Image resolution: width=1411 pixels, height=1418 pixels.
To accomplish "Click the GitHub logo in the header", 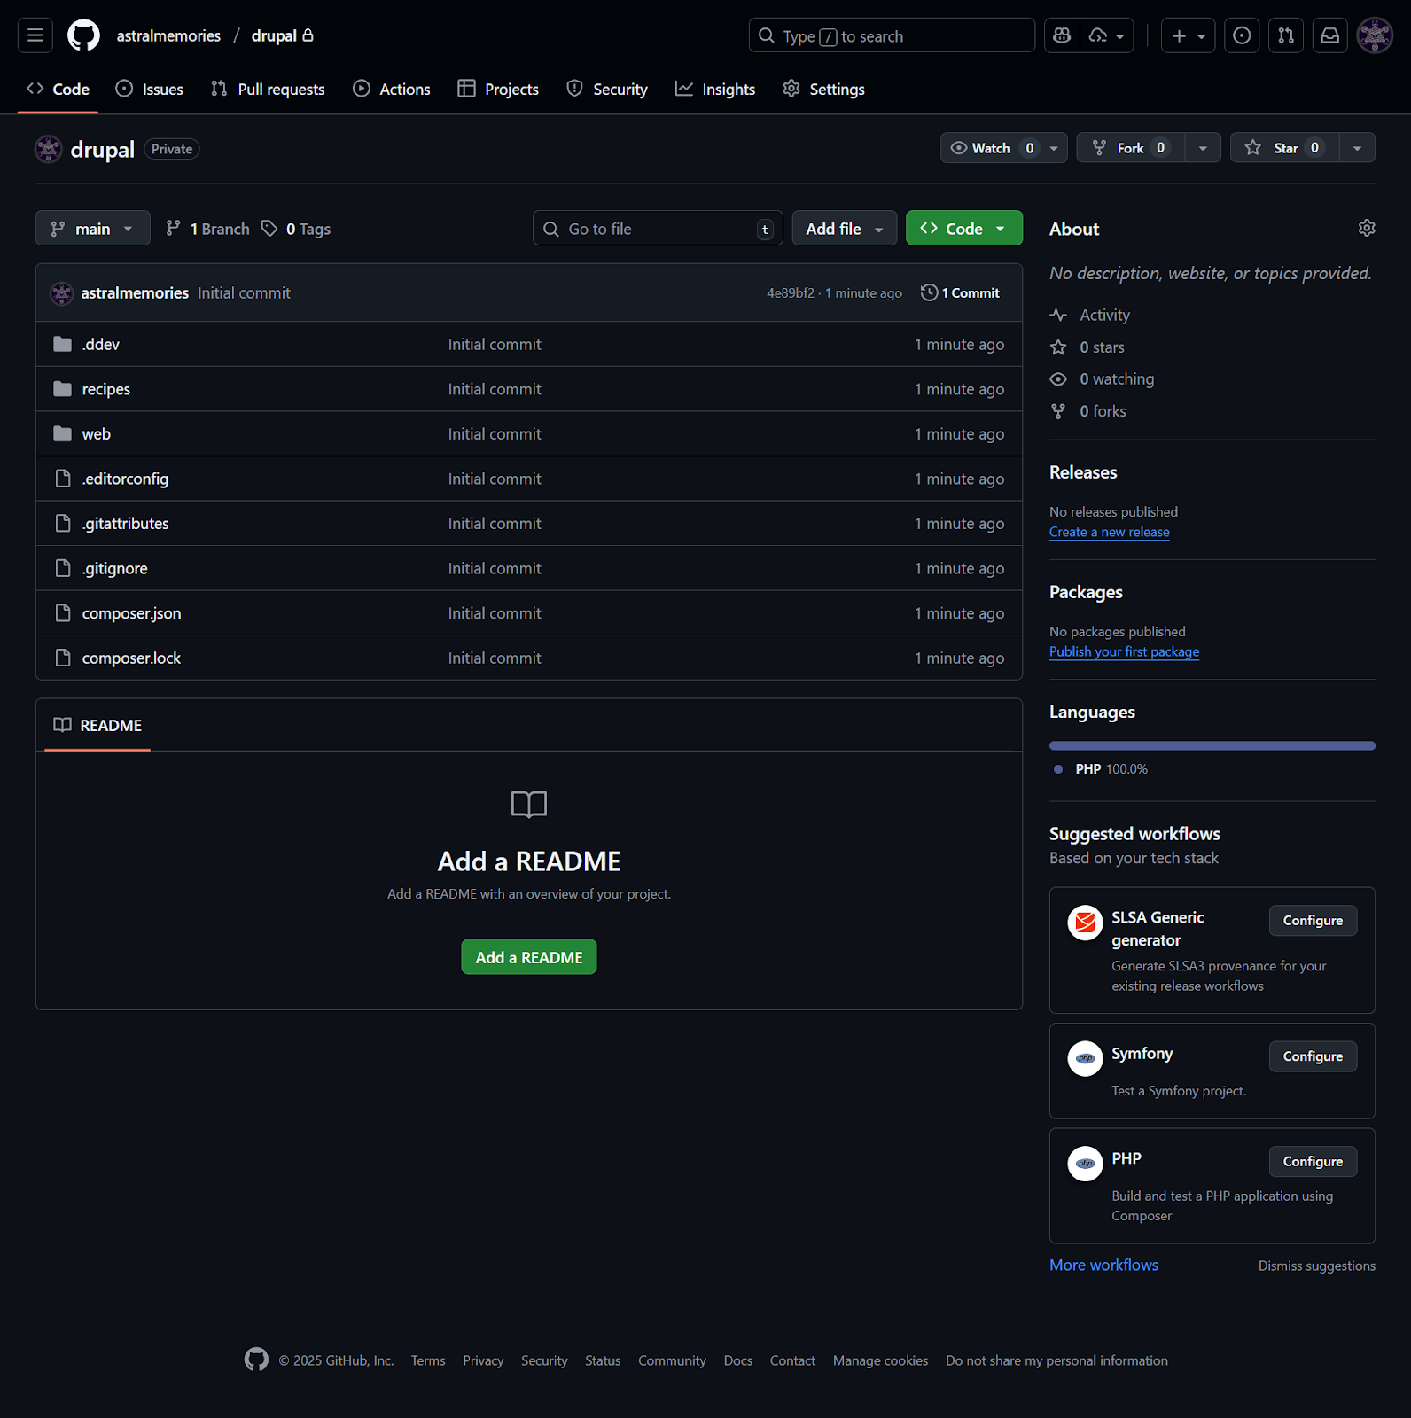I will coord(84,35).
